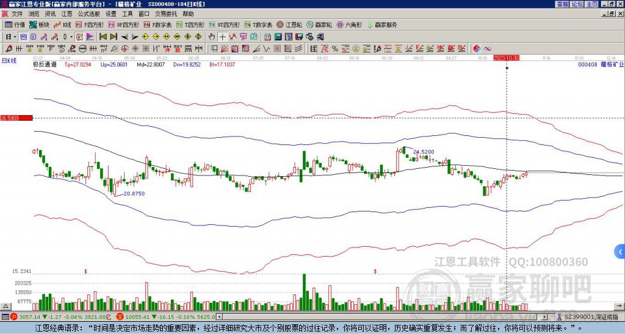Click the highlighted date marker 2023-10-30
The width and height of the screenshot is (625, 334).
[x=506, y=58]
